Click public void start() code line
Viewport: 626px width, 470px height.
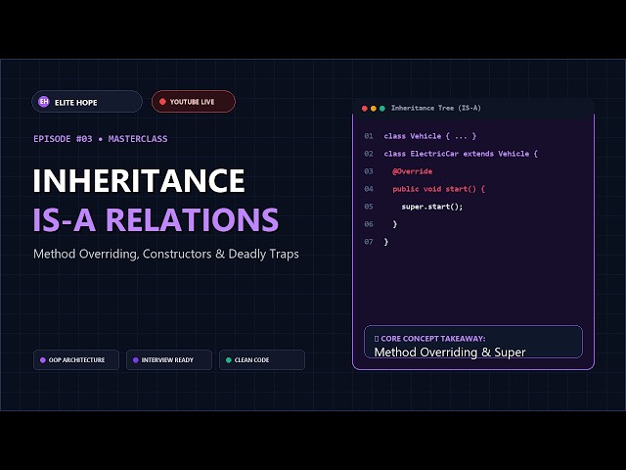[x=438, y=189]
